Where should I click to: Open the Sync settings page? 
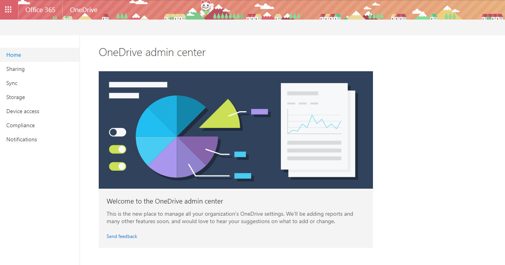coord(12,83)
